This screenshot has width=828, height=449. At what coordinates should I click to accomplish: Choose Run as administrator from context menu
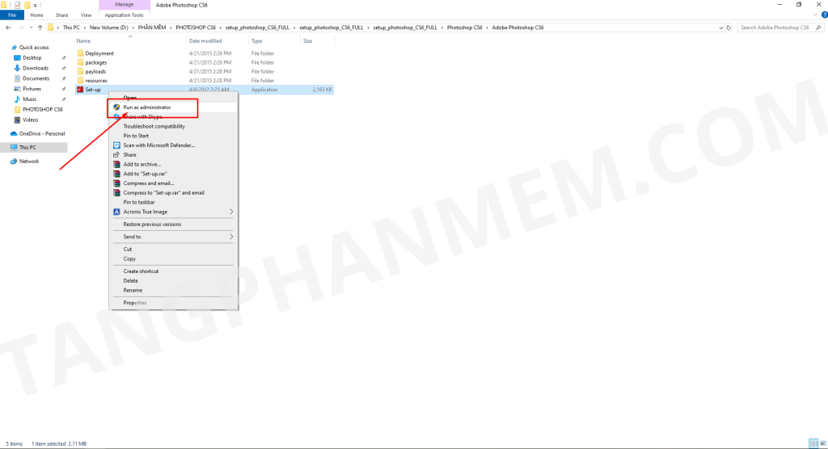tap(146, 107)
